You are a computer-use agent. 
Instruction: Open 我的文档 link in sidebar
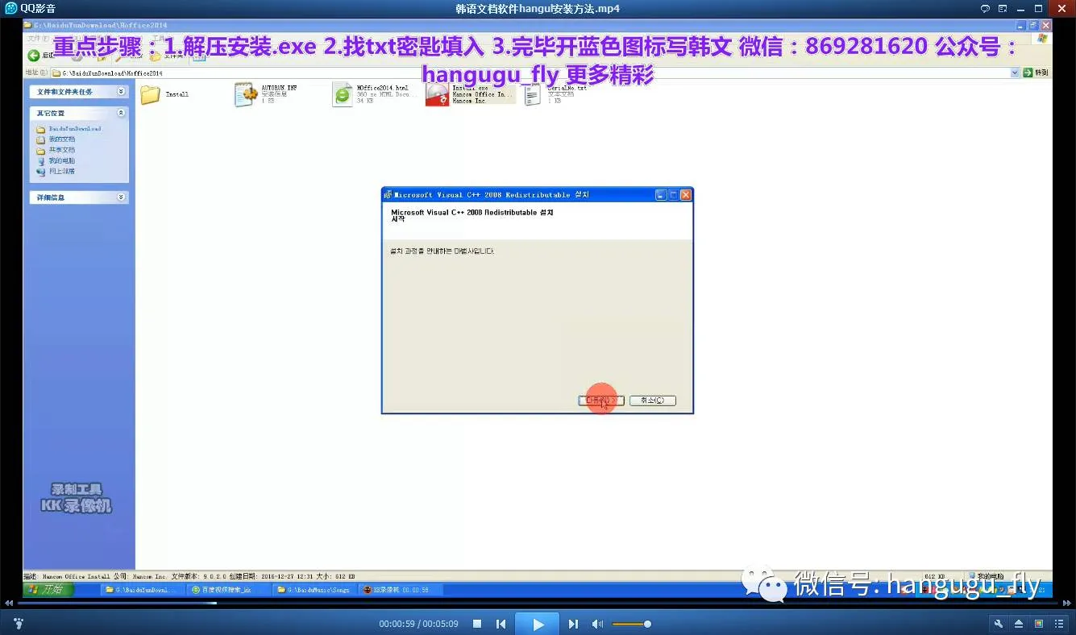click(61, 139)
